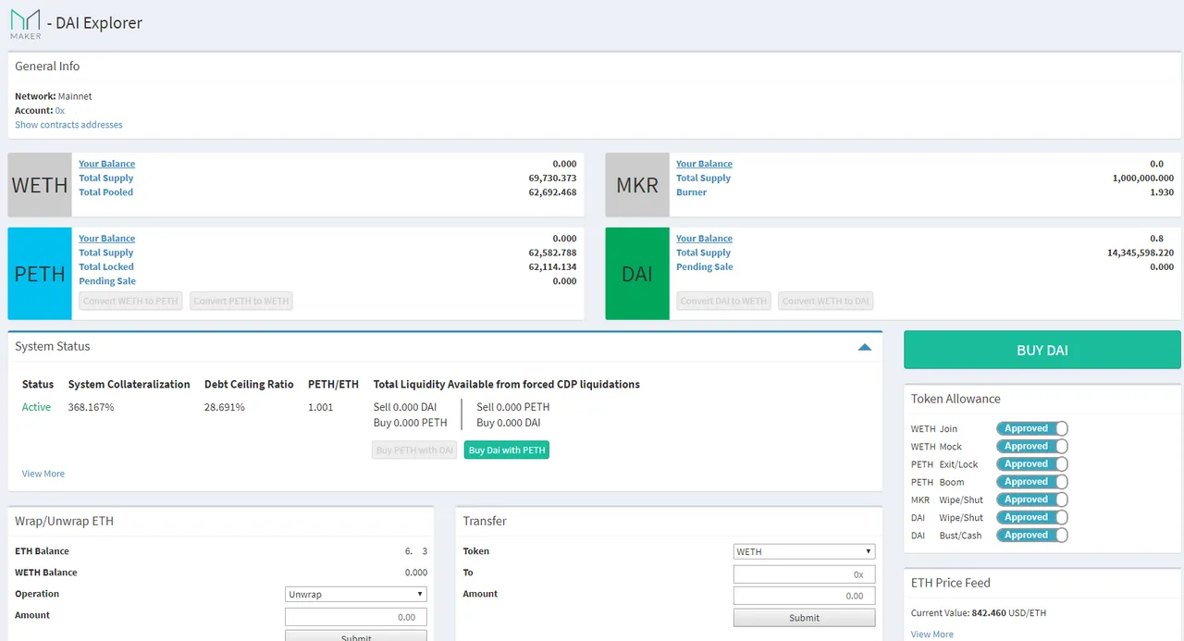
Task: Click the Active status text
Action: [x=37, y=407]
